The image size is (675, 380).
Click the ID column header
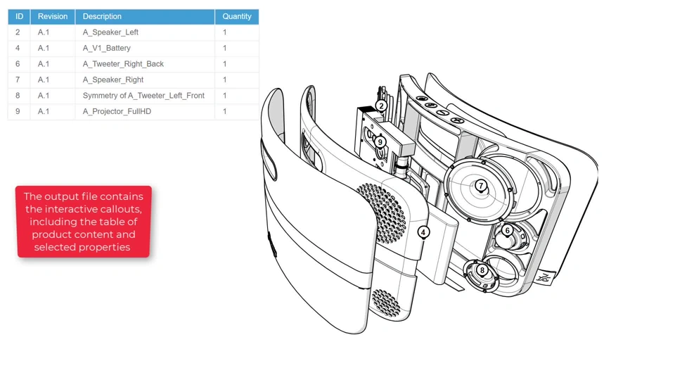click(x=19, y=16)
